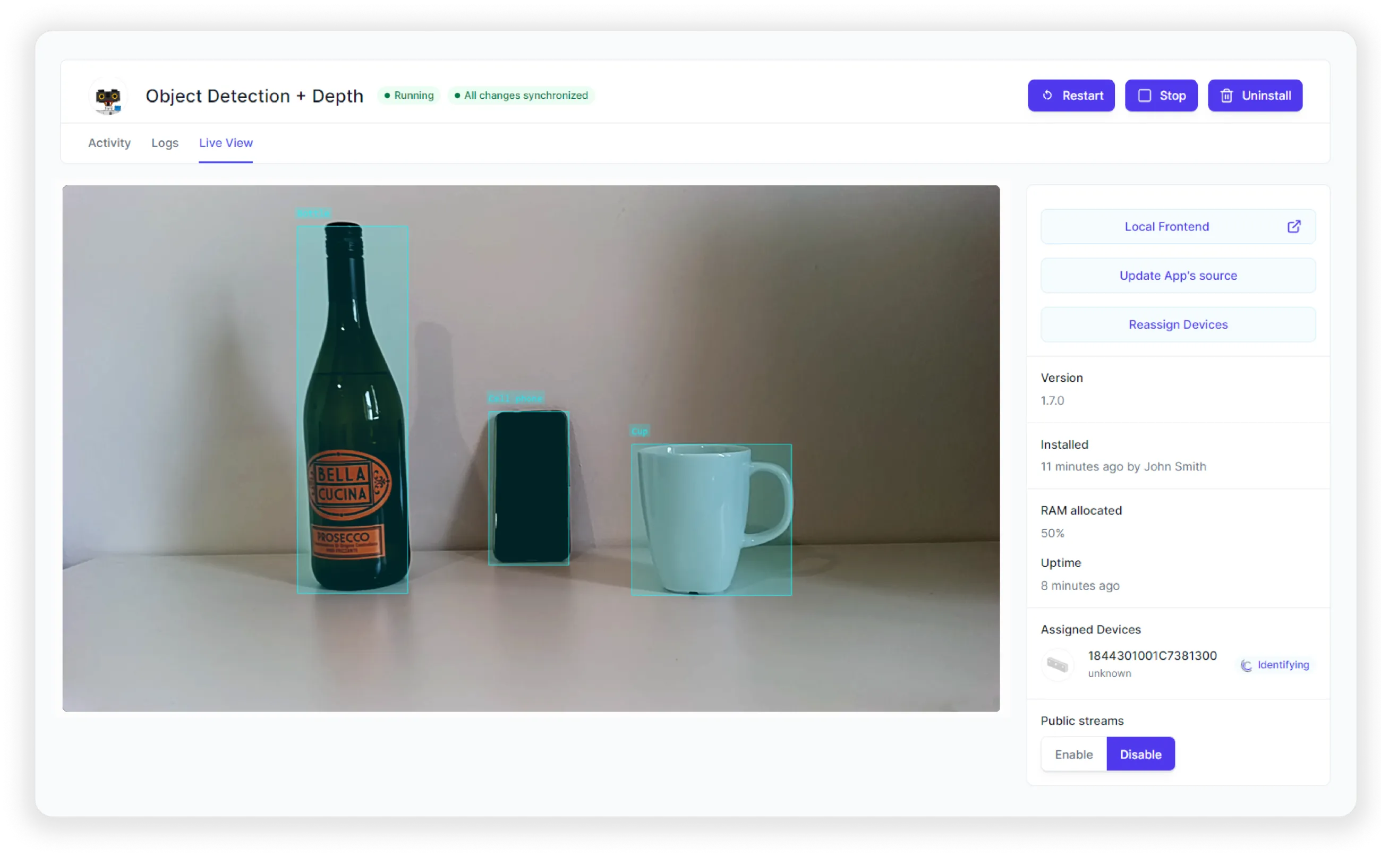
Task: Click the Restart button
Action: click(1070, 95)
